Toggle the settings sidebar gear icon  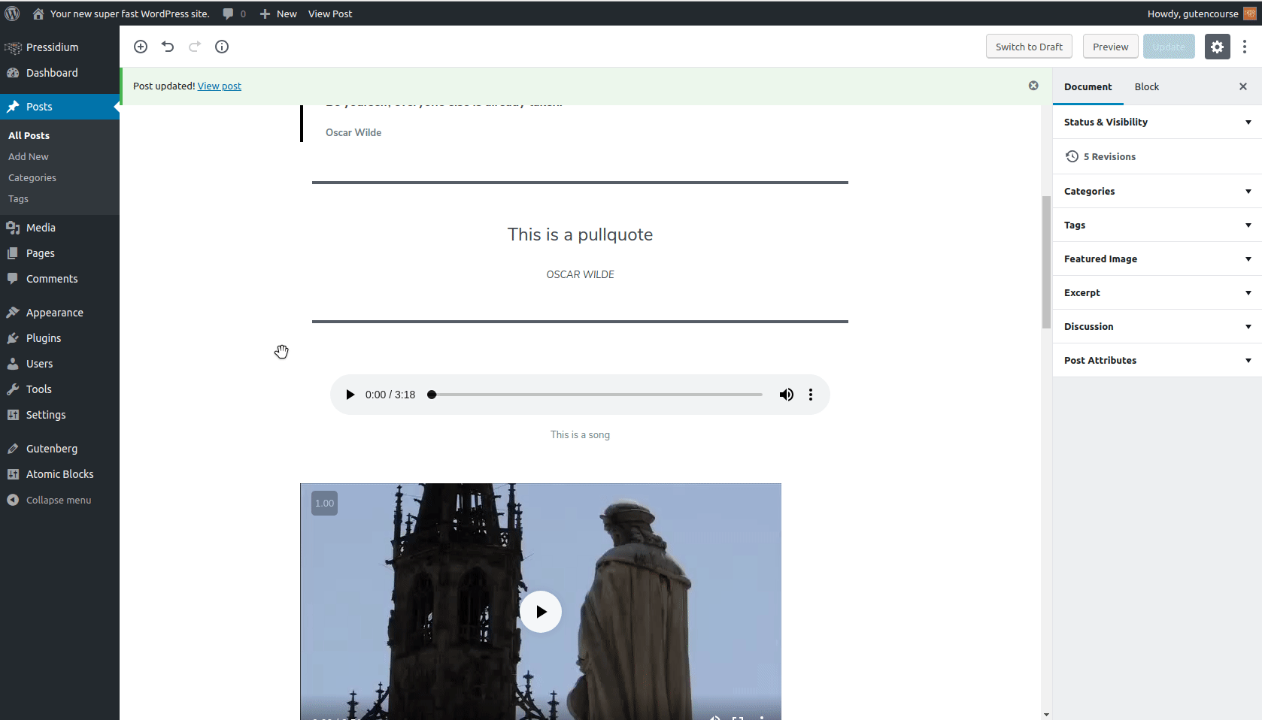click(x=1217, y=47)
